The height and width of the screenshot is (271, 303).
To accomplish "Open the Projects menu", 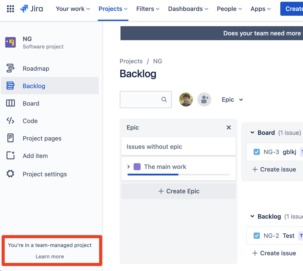I will pyautogui.click(x=113, y=9).
